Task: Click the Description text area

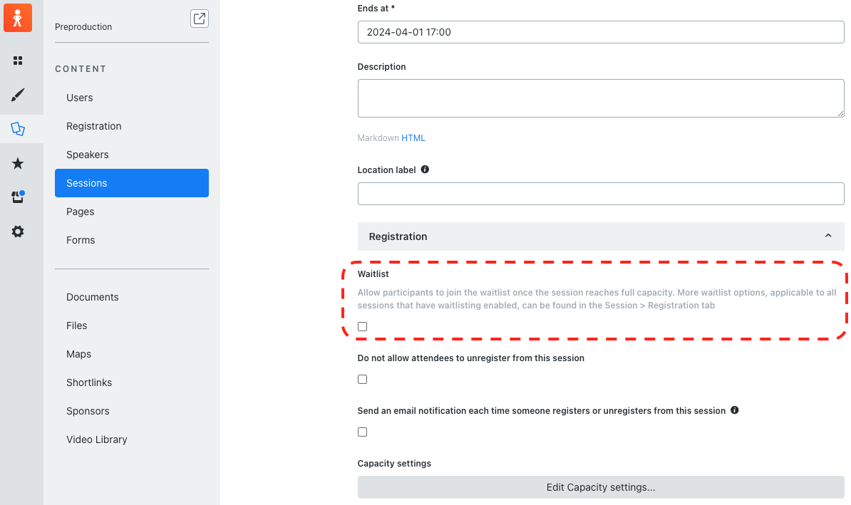Action: [x=601, y=98]
